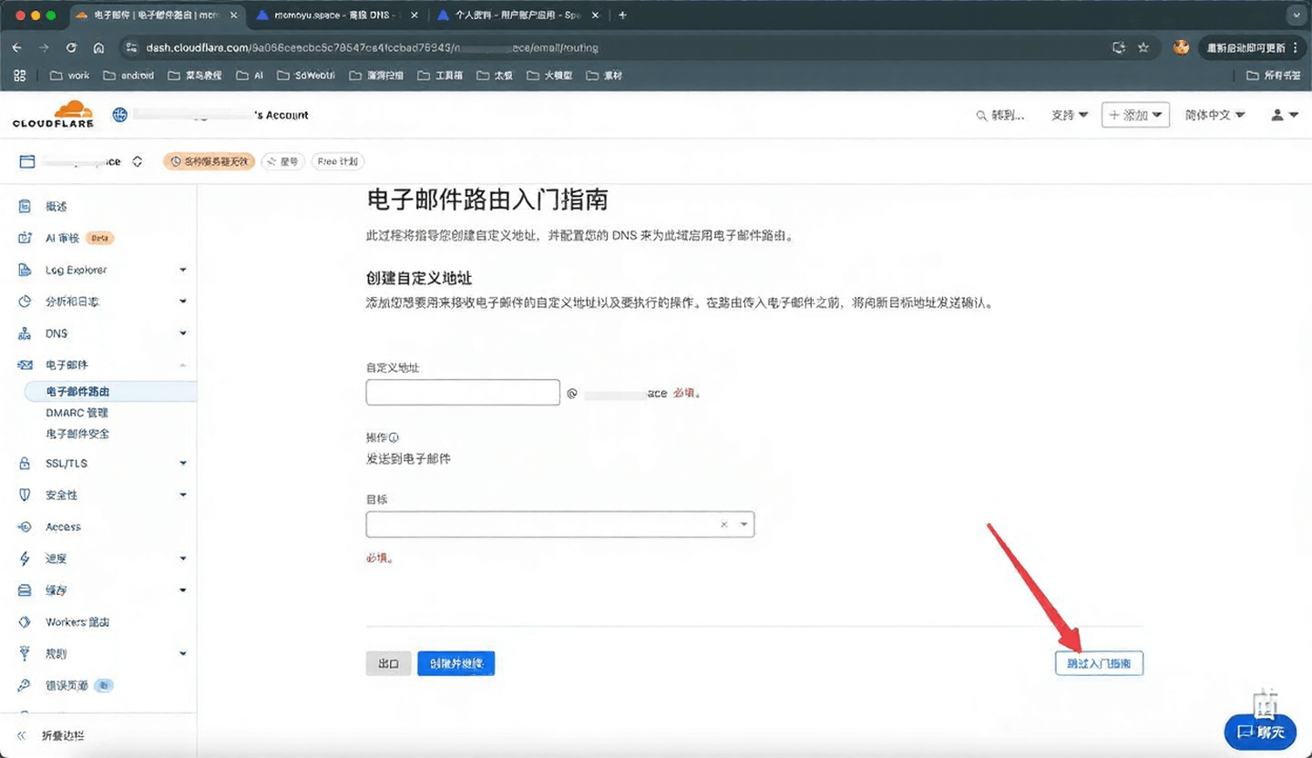Select DMARC 管理 in the sidebar
The width and height of the screenshot is (1312, 758).
click(77, 413)
